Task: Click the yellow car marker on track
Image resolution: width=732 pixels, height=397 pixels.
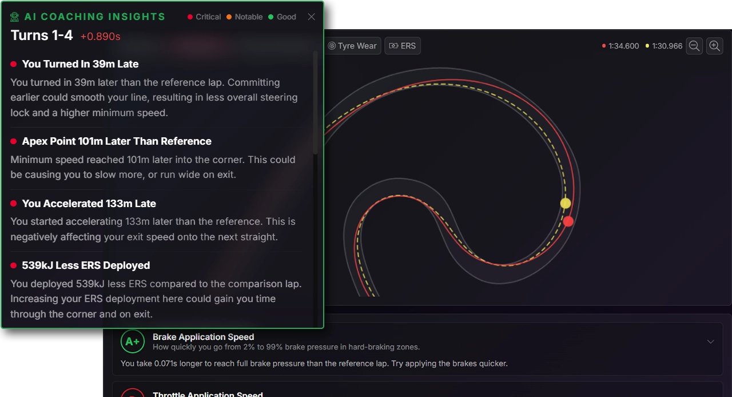Action: 566,203
